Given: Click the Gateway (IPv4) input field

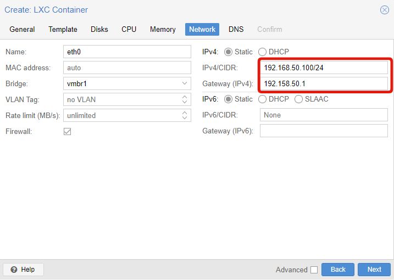Looking at the screenshot, I should 324,83.
